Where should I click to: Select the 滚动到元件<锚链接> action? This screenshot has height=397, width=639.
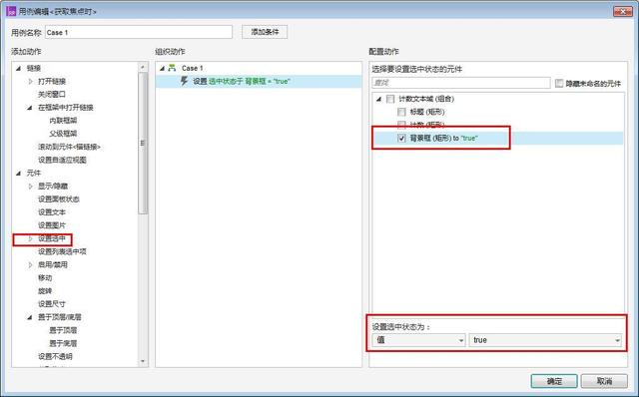(x=69, y=147)
